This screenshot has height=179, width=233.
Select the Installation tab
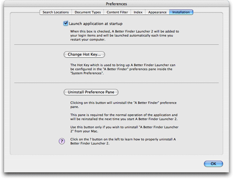coord(181,12)
